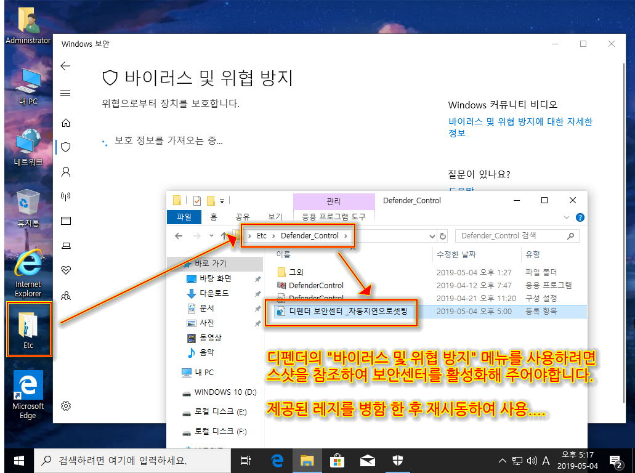Click the taskbar search box
Image resolution: width=635 pixels, height=473 pixels.
coord(132,461)
